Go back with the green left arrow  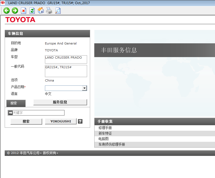click(6, 11)
